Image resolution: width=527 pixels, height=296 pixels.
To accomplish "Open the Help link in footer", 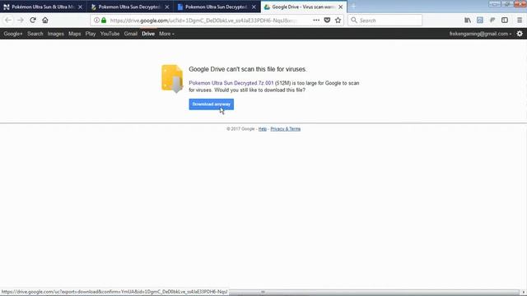I will click(x=263, y=129).
